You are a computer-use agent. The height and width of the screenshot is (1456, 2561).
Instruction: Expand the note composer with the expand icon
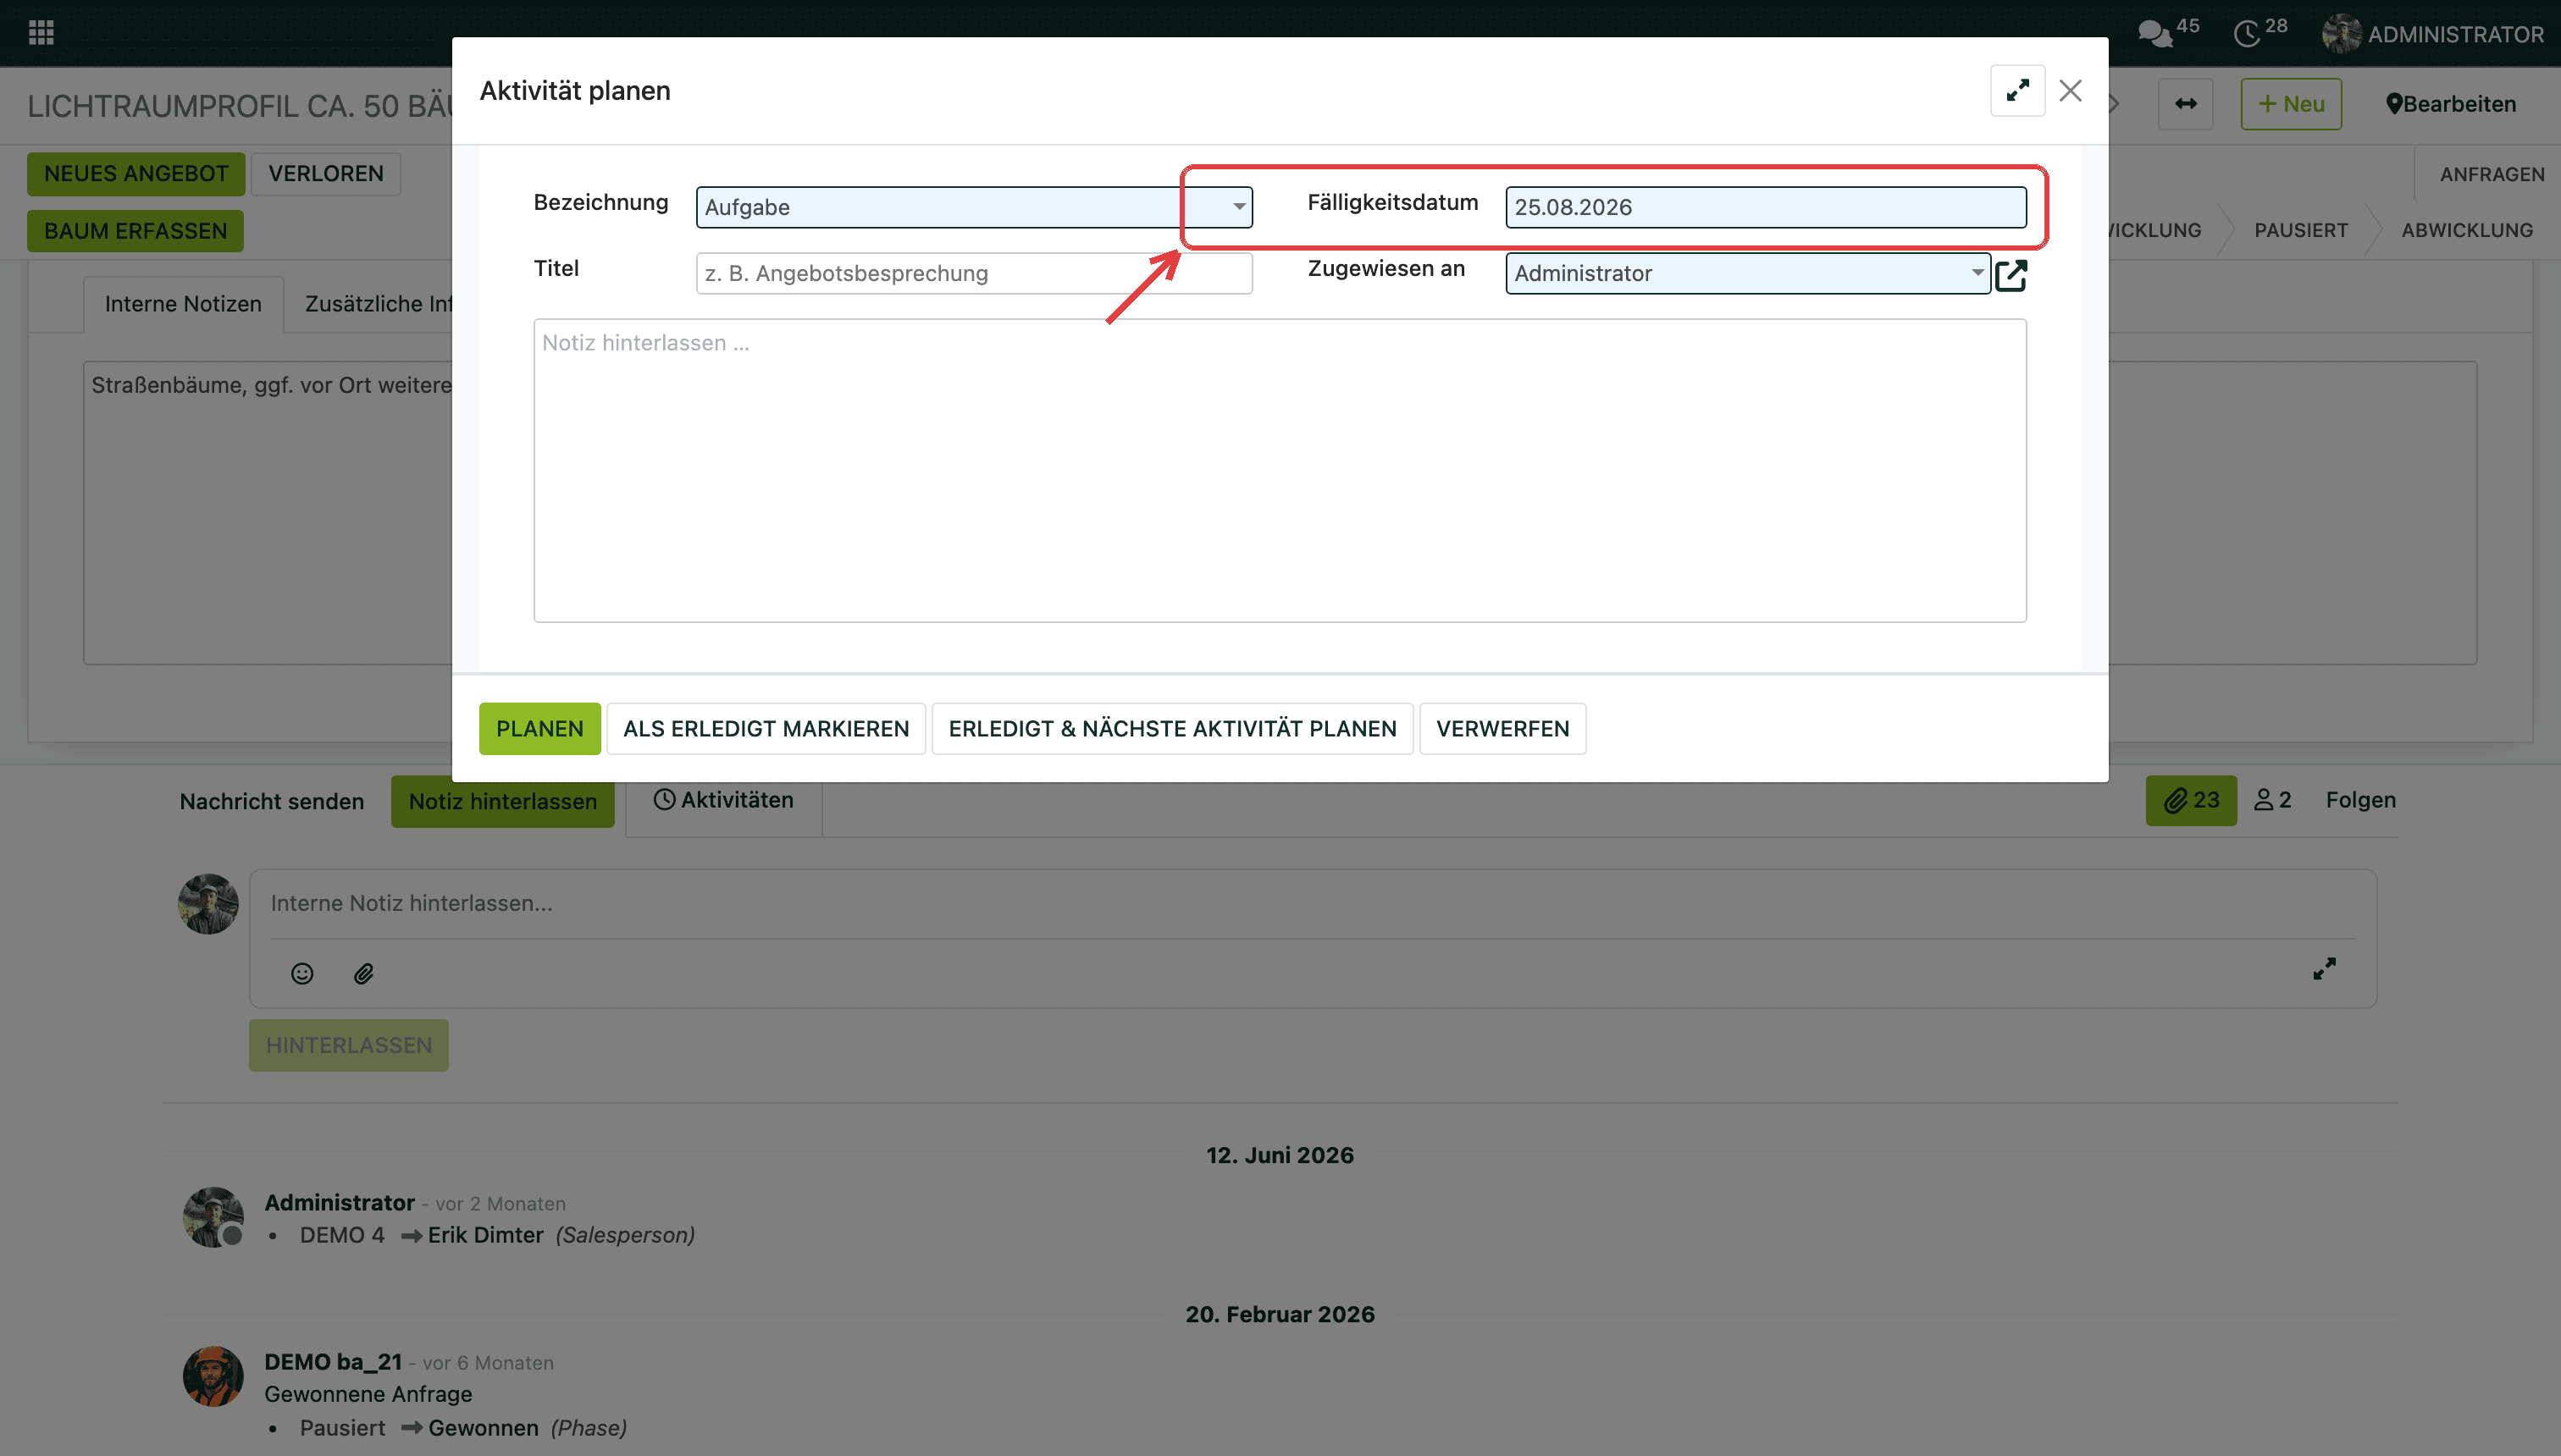pos(2324,968)
